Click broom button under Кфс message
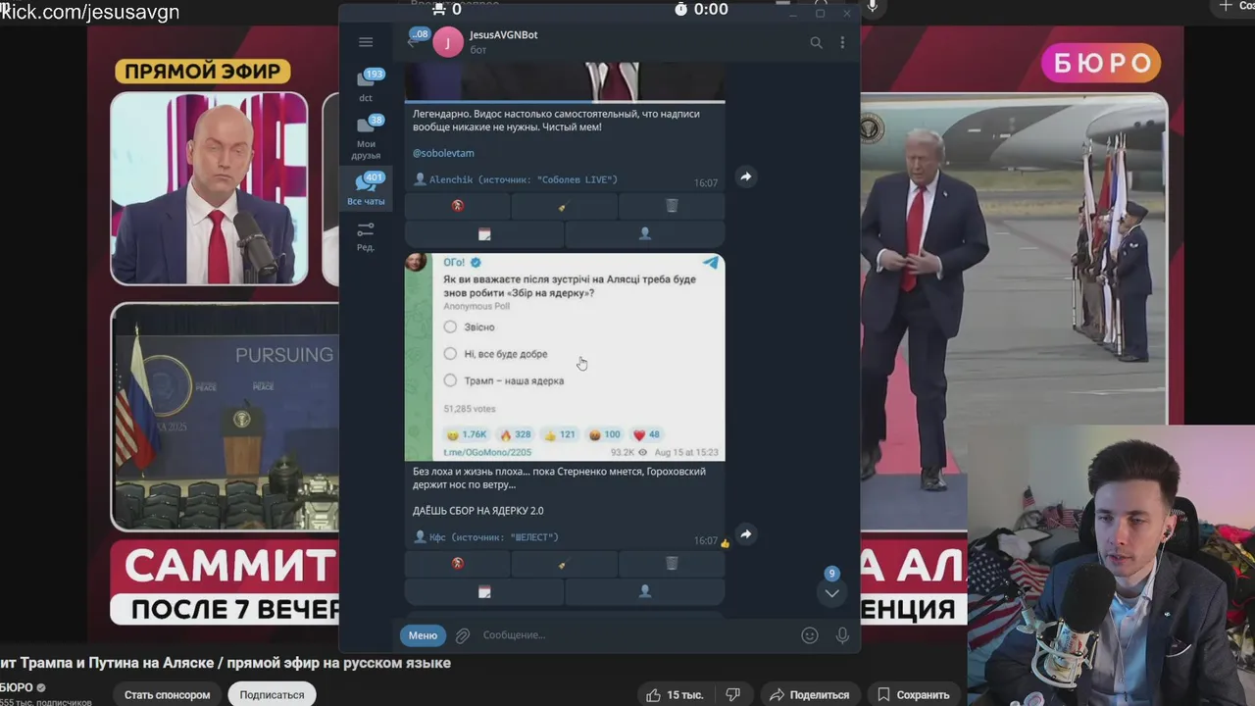The height and width of the screenshot is (706, 1255). click(x=564, y=564)
